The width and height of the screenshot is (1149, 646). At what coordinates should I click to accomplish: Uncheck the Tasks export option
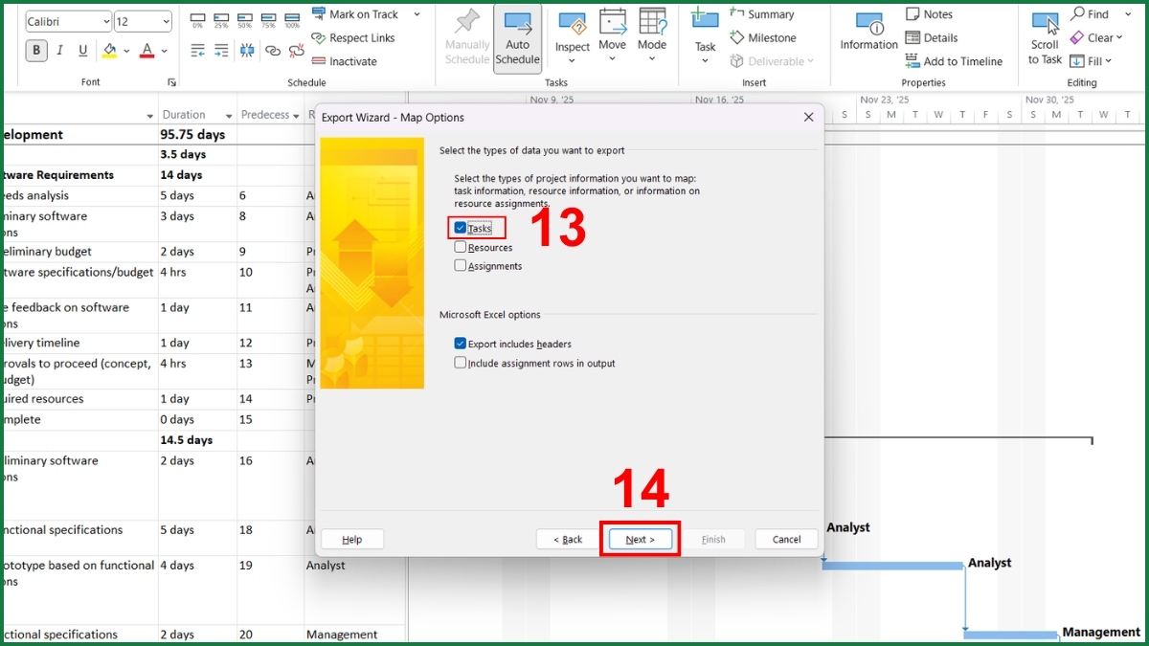[461, 228]
